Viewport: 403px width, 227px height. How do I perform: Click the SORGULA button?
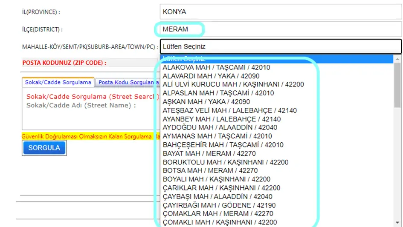44,148
